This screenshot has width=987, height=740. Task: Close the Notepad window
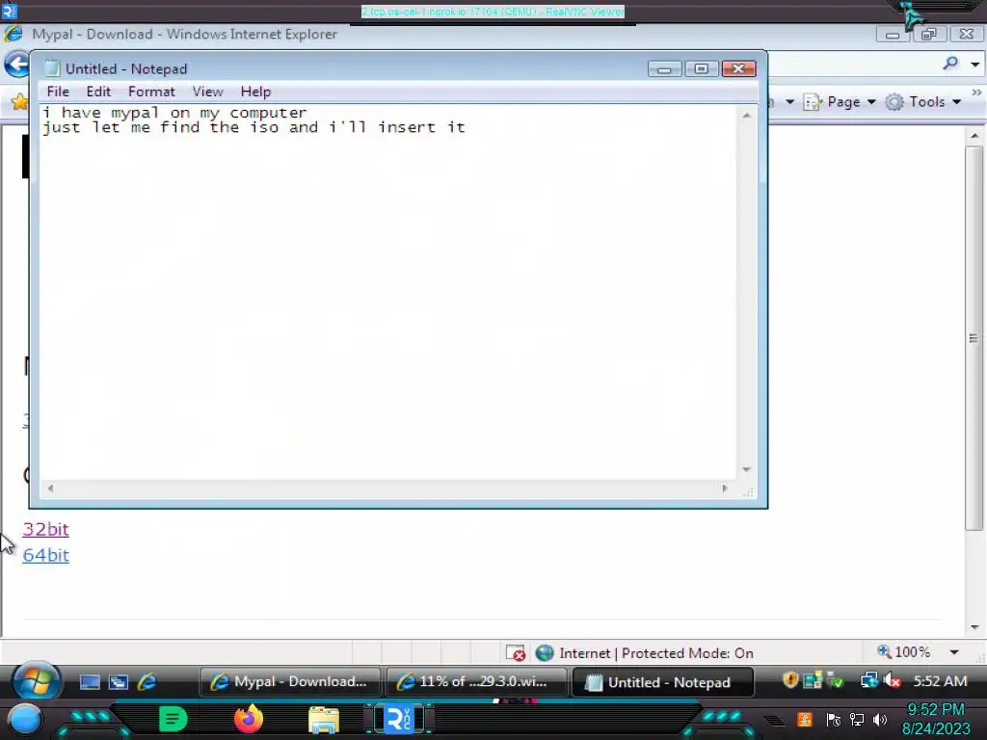(738, 68)
